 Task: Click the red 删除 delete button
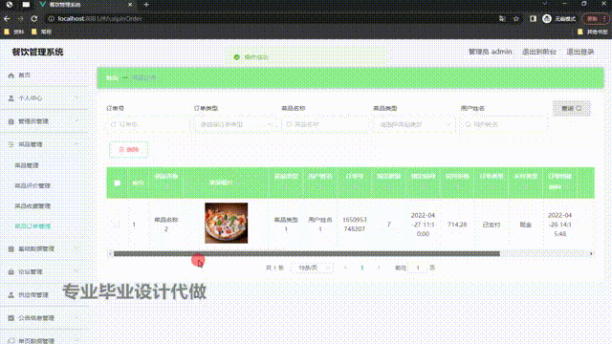click(x=128, y=150)
